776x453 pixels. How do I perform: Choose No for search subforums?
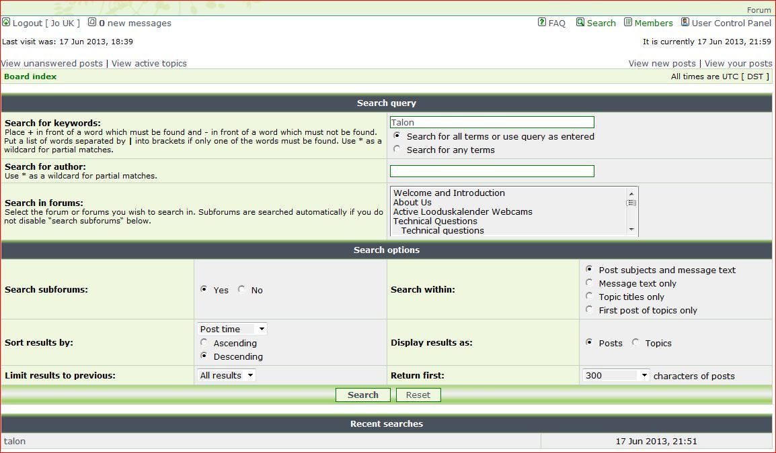(x=241, y=289)
